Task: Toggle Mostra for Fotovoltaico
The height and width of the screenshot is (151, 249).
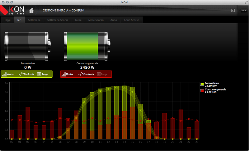Action: [x=8, y=74]
